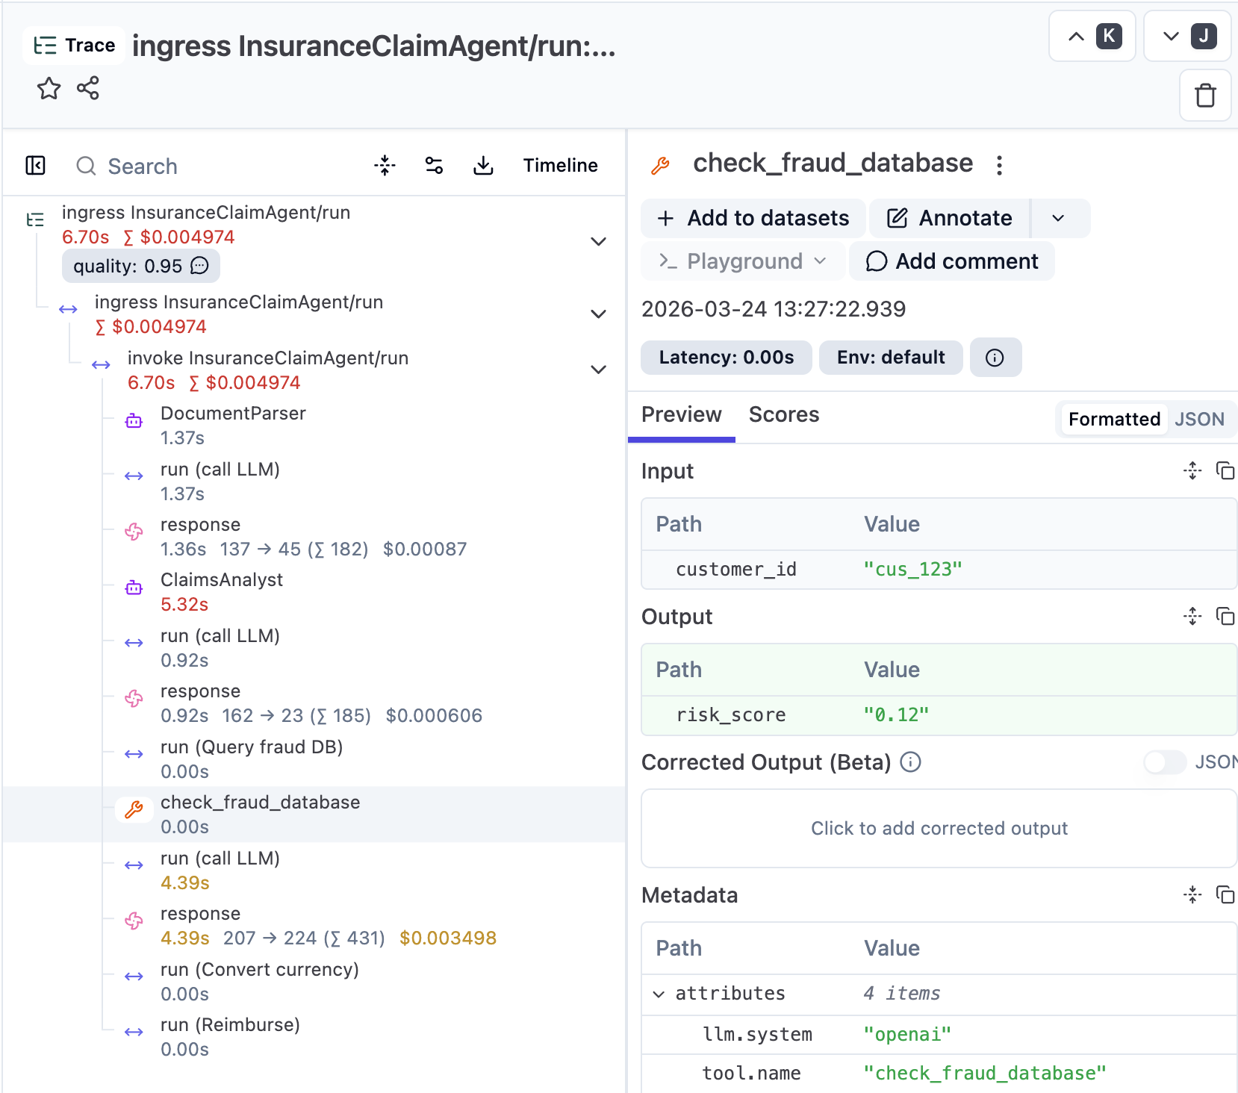Collapse the trace tree side panel
This screenshot has height=1093, width=1238.
coord(36,166)
